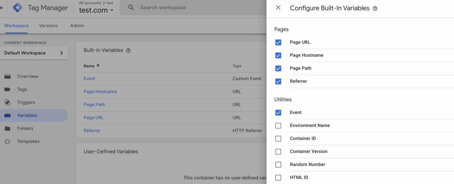Screen dimensions: 454x184
Task: Go to Tags in the sidebar
Action: (22, 89)
